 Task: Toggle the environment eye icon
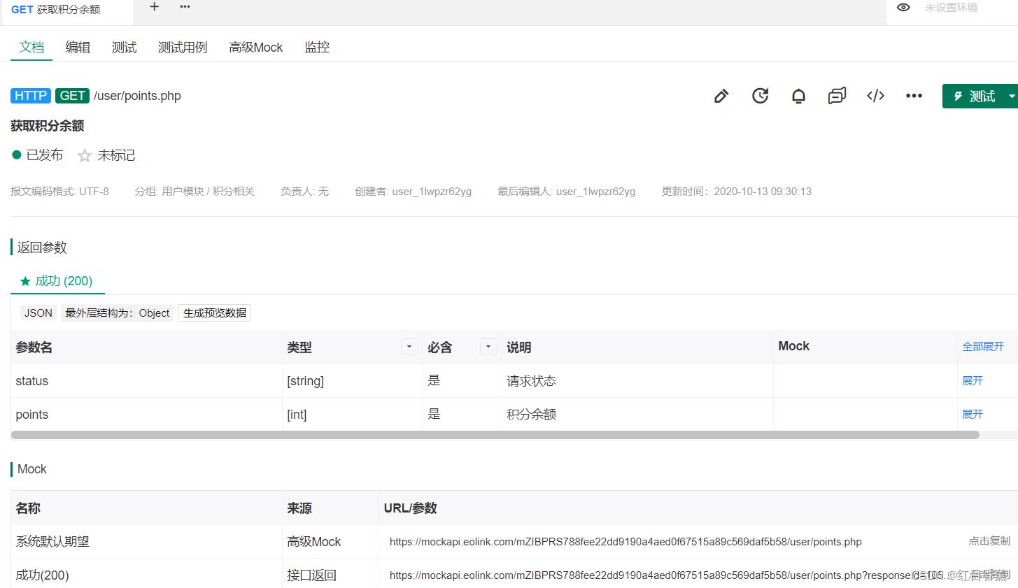tap(903, 8)
